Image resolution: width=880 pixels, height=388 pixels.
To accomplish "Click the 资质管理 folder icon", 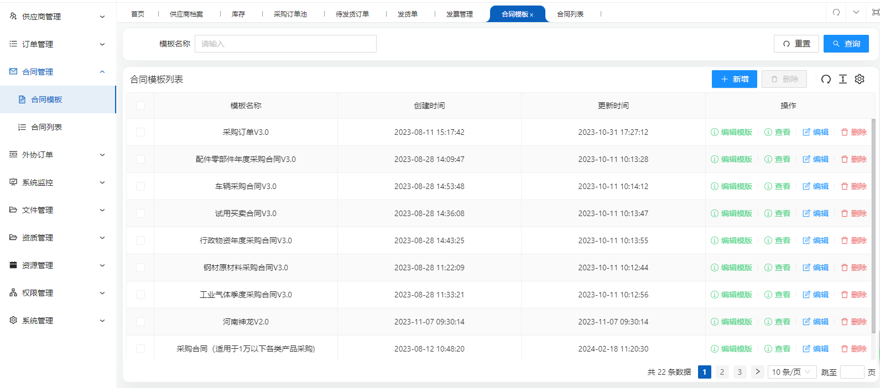I will pos(13,237).
